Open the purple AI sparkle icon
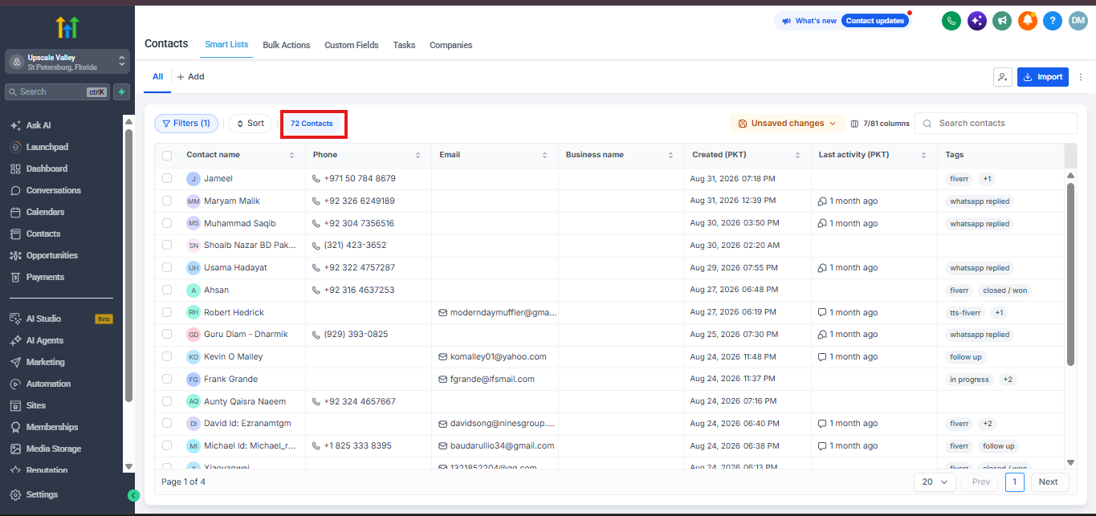 [976, 21]
